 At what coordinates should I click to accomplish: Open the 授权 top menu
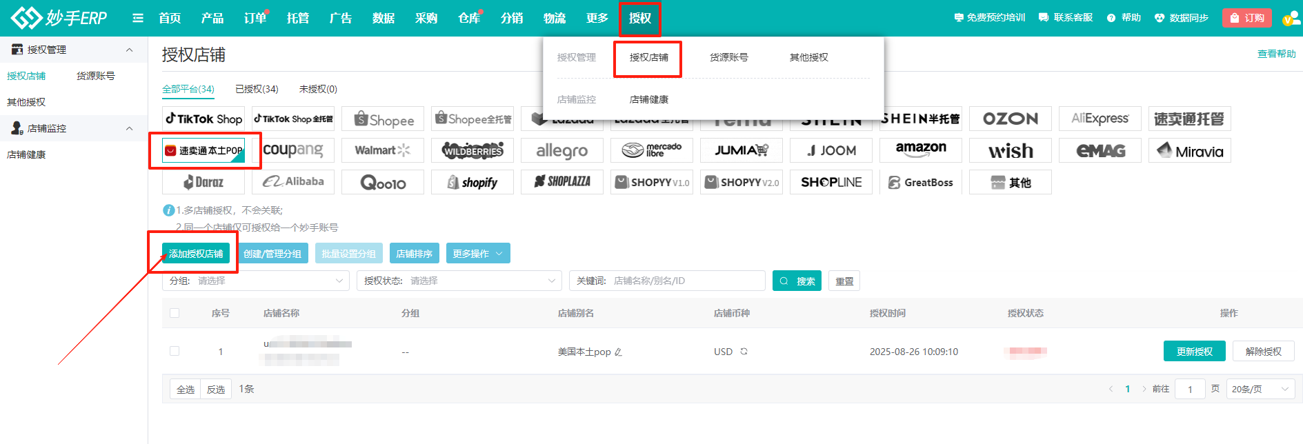coord(640,18)
